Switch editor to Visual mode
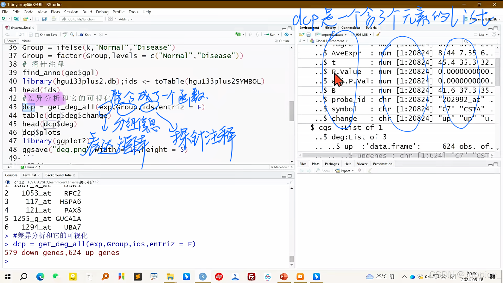 click(26, 41)
